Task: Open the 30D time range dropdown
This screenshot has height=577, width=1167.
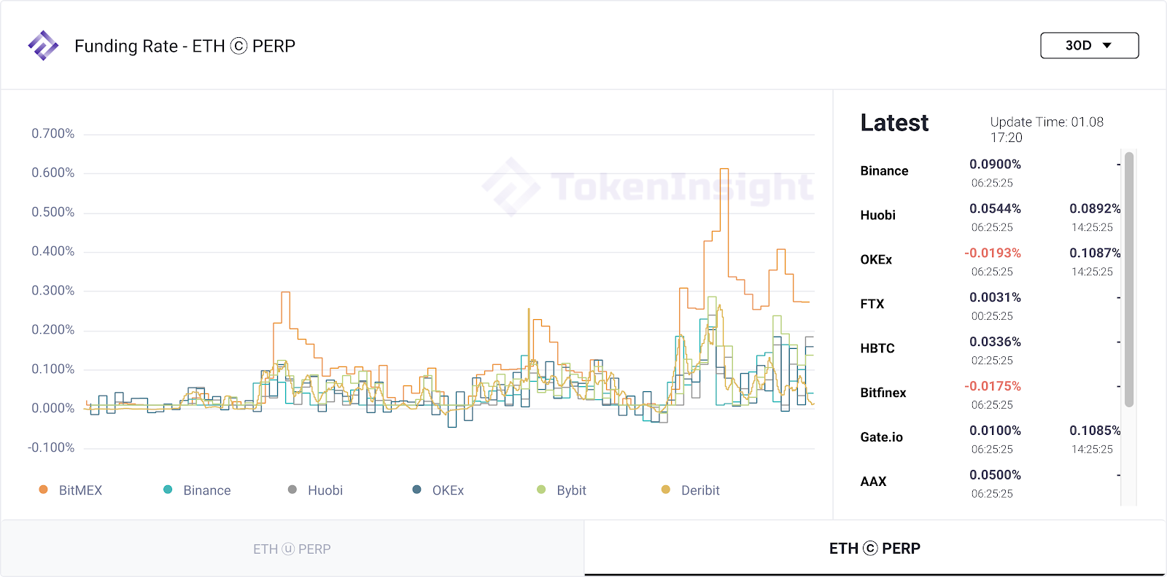Action: click(x=1089, y=45)
